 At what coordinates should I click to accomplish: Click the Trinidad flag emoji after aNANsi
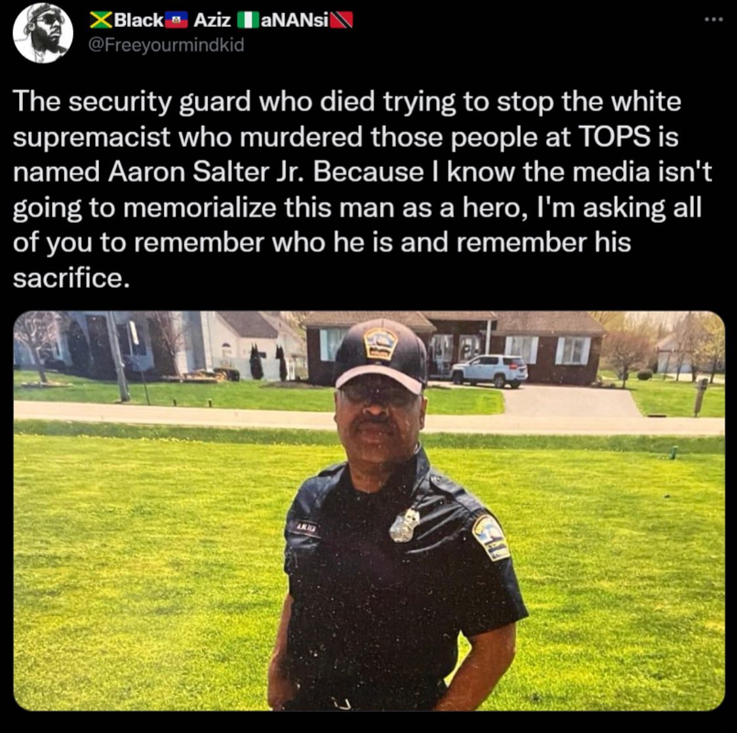342,21
